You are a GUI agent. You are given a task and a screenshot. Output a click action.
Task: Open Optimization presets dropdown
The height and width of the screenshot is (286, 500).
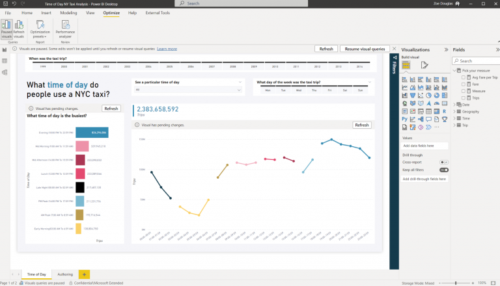(x=40, y=29)
